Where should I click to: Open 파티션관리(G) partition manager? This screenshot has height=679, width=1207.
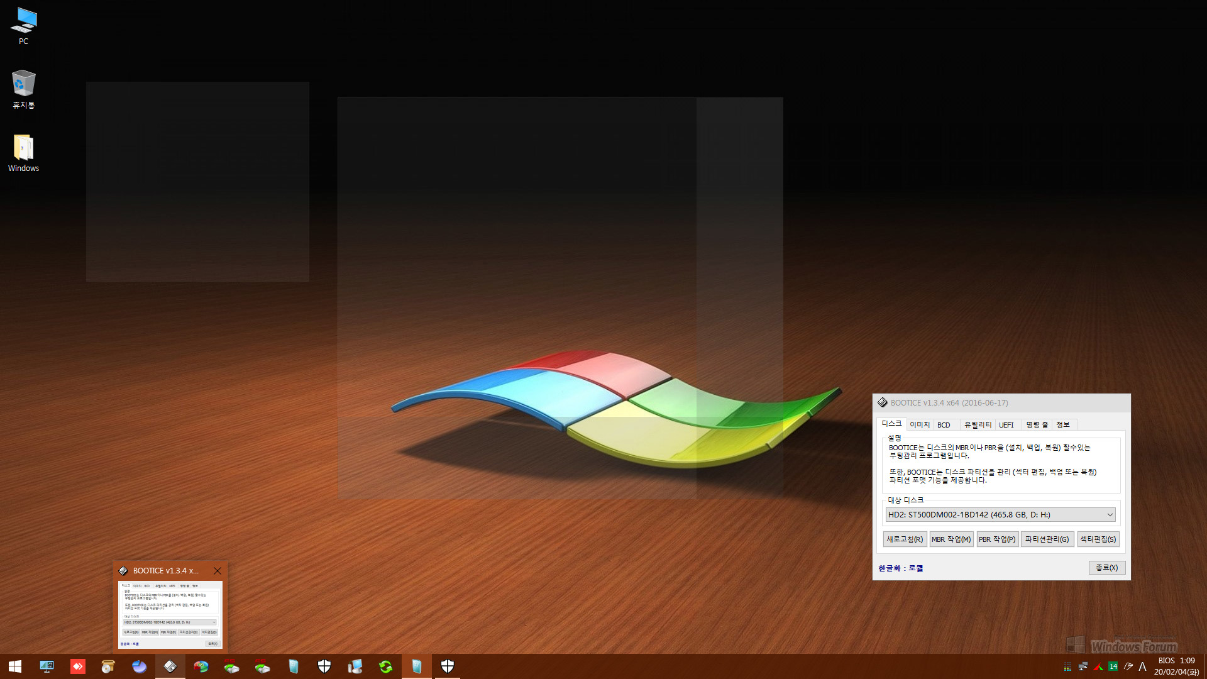1047,539
